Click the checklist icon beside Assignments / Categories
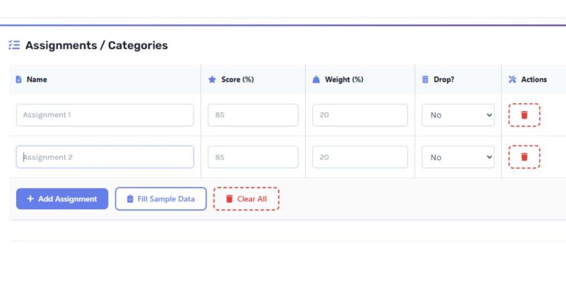 click(14, 45)
